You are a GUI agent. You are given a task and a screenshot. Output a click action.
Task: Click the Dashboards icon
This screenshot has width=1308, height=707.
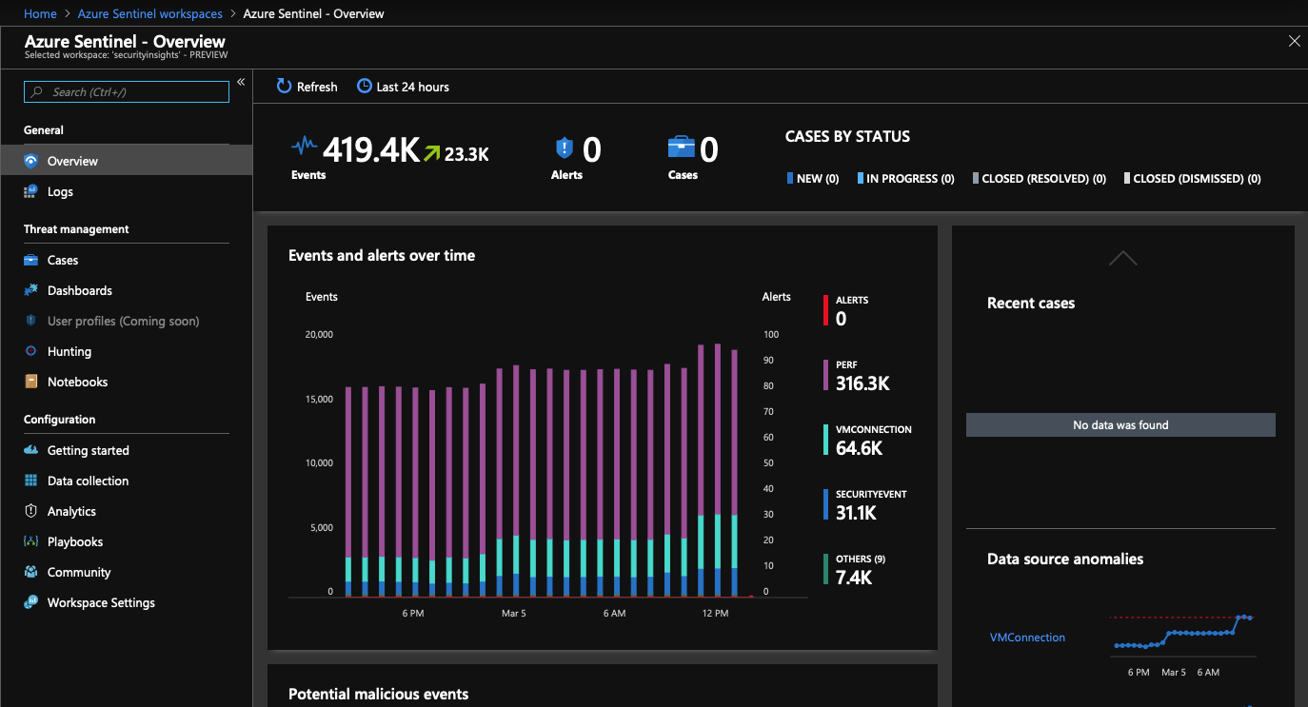click(30, 290)
